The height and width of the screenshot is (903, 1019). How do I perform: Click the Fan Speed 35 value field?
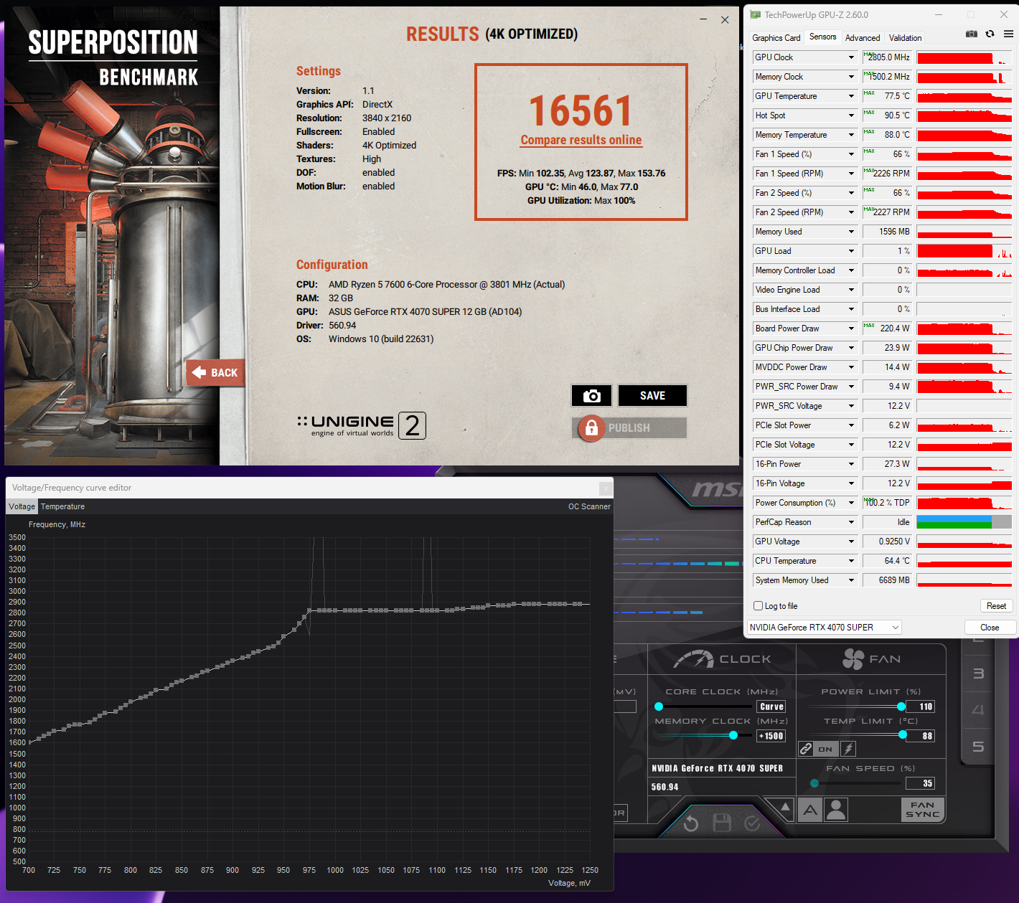[x=920, y=783]
